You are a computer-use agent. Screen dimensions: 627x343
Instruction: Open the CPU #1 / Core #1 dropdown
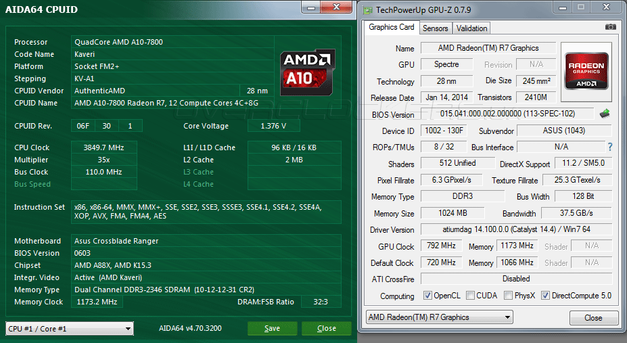point(70,329)
